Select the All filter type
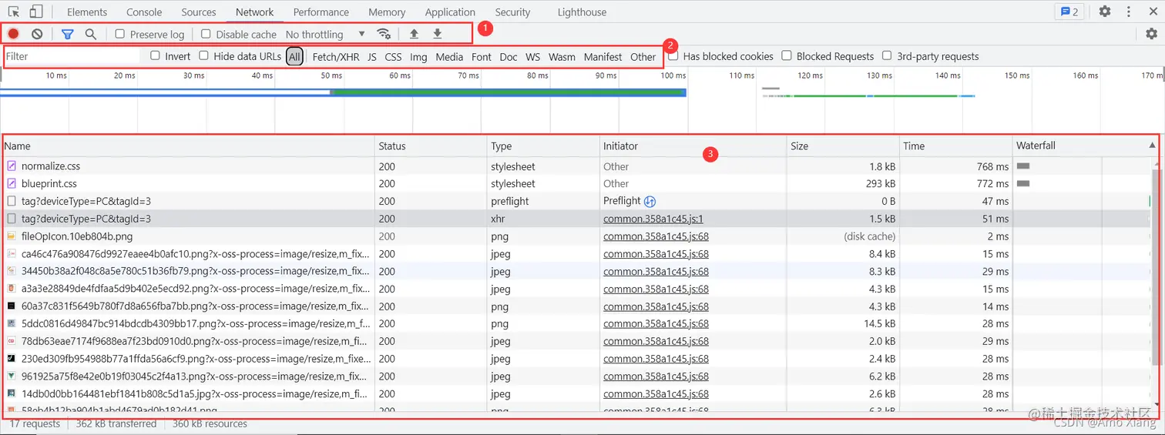This screenshot has width=1165, height=435. pos(294,56)
